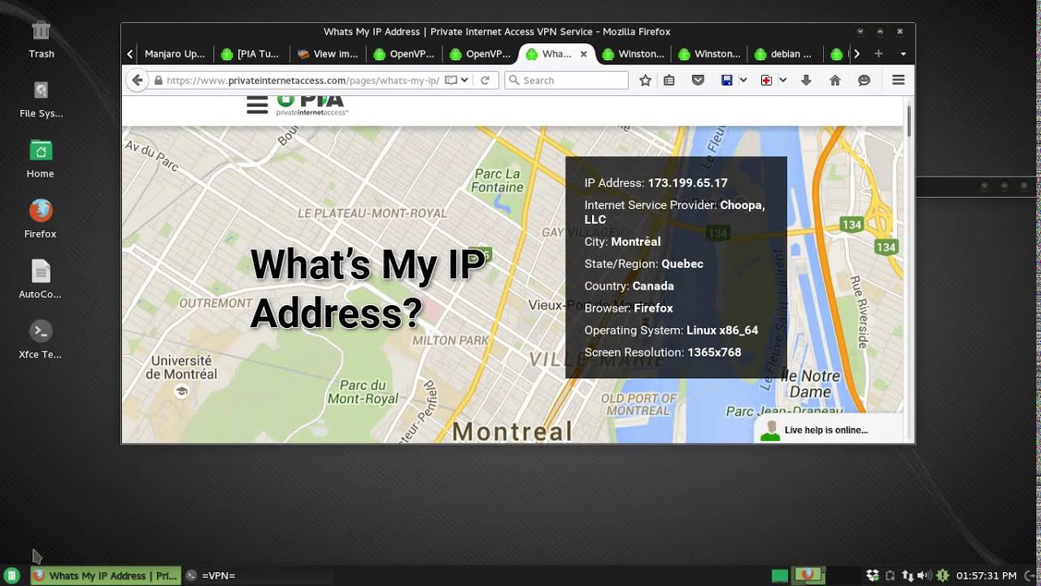This screenshot has width=1041, height=586.
Task: Open PIA site hamburger navigation menu
Action: tap(257, 105)
